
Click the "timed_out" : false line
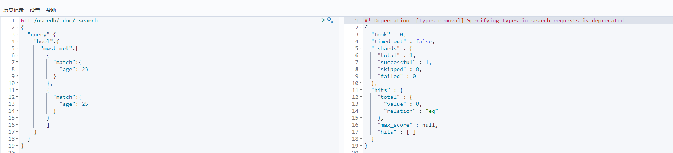click(403, 41)
